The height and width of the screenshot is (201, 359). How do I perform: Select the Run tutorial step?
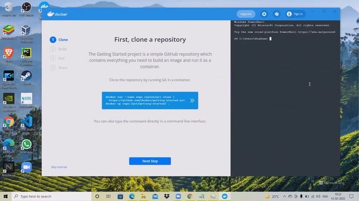click(58, 58)
